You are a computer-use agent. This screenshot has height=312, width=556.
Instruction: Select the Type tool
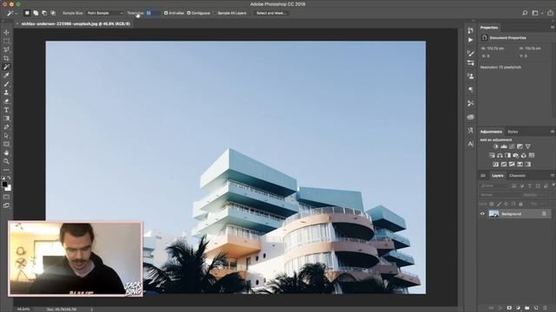pyautogui.click(x=6, y=110)
